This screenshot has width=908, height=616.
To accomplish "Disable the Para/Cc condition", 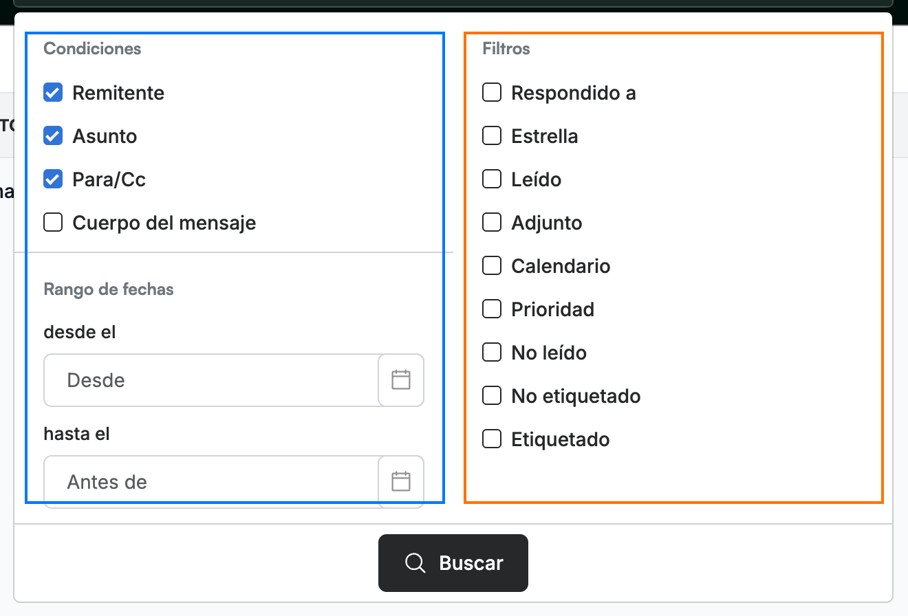I will point(53,179).
